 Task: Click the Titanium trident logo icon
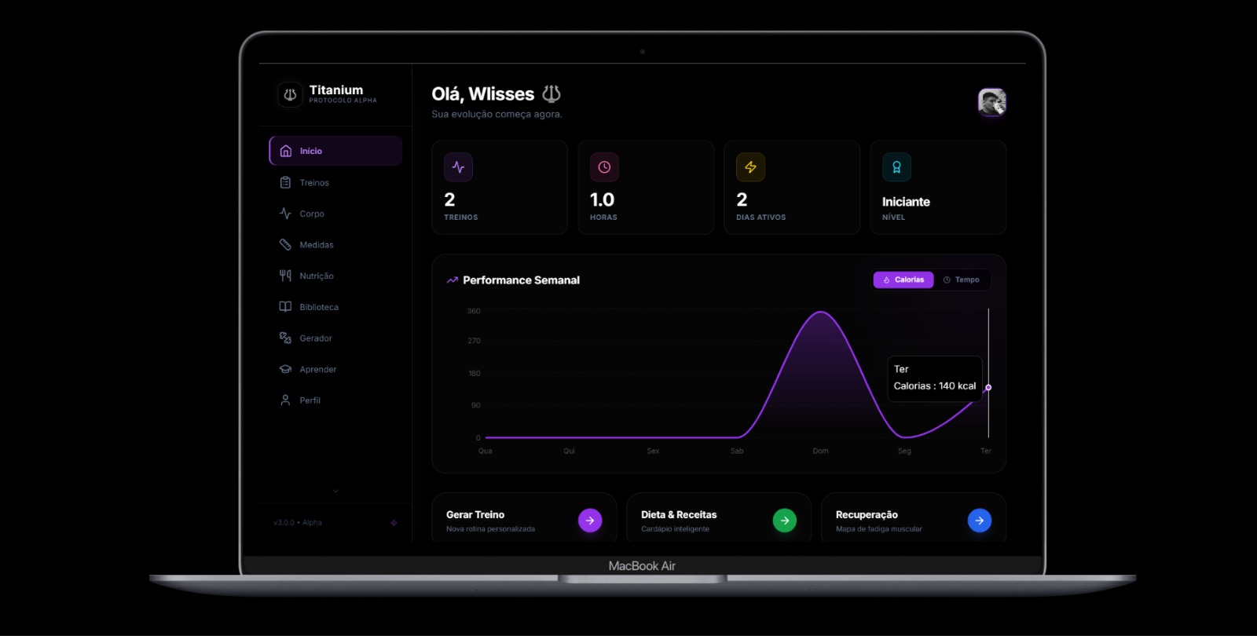tap(290, 94)
